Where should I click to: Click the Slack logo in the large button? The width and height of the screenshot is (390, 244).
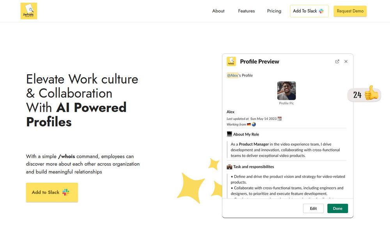[x=66, y=192]
